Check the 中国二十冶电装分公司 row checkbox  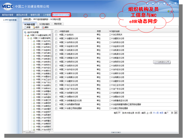click(56, 54)
